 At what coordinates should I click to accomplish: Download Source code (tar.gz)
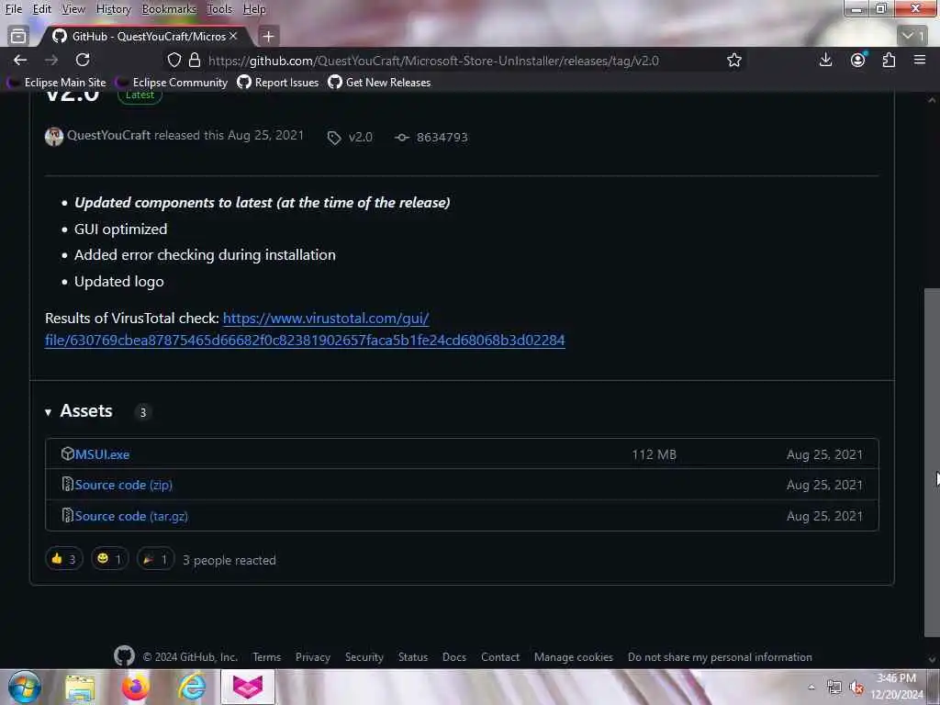coord(131,516)
